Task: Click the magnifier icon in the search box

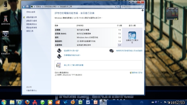Action: tap(142, 7)
